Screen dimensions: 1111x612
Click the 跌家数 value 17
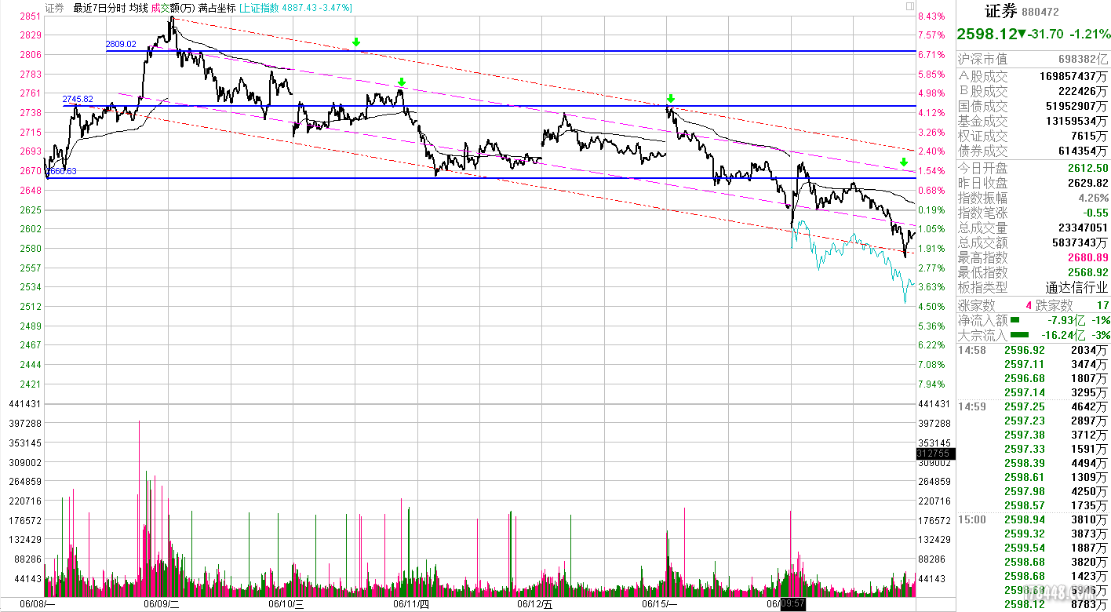coord(1102,305)
